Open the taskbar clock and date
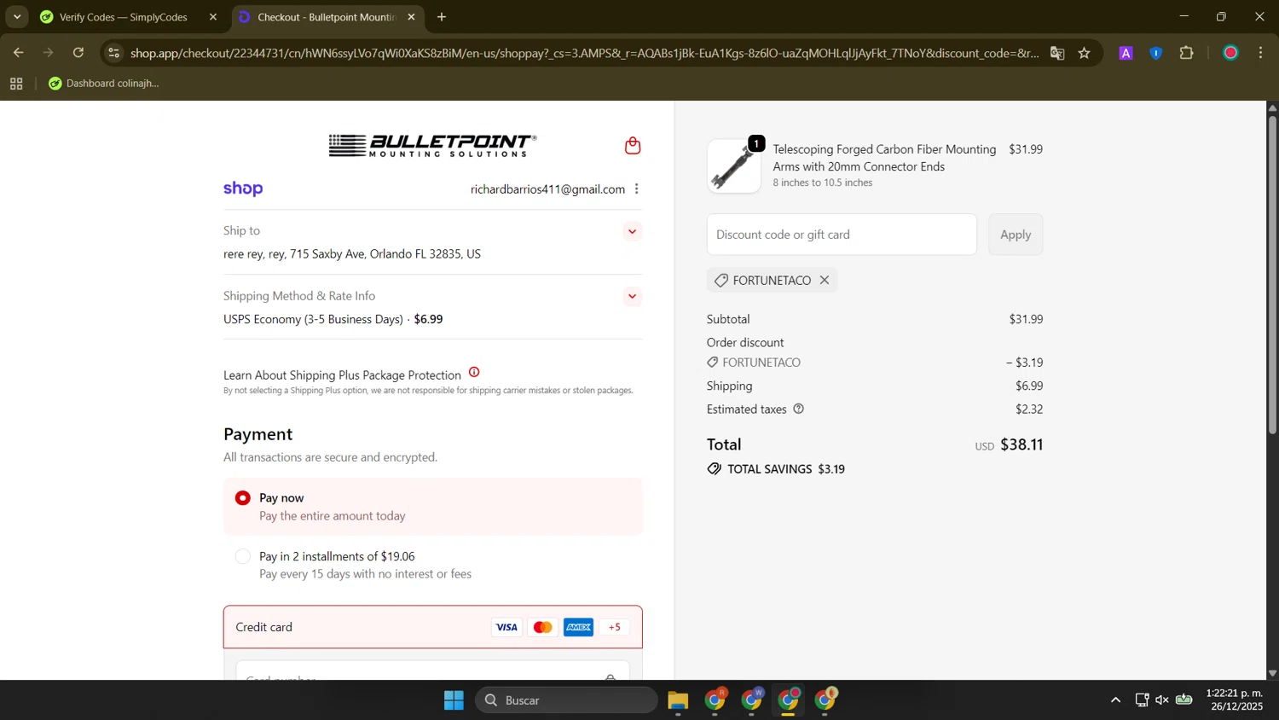 click(1235, 700)
